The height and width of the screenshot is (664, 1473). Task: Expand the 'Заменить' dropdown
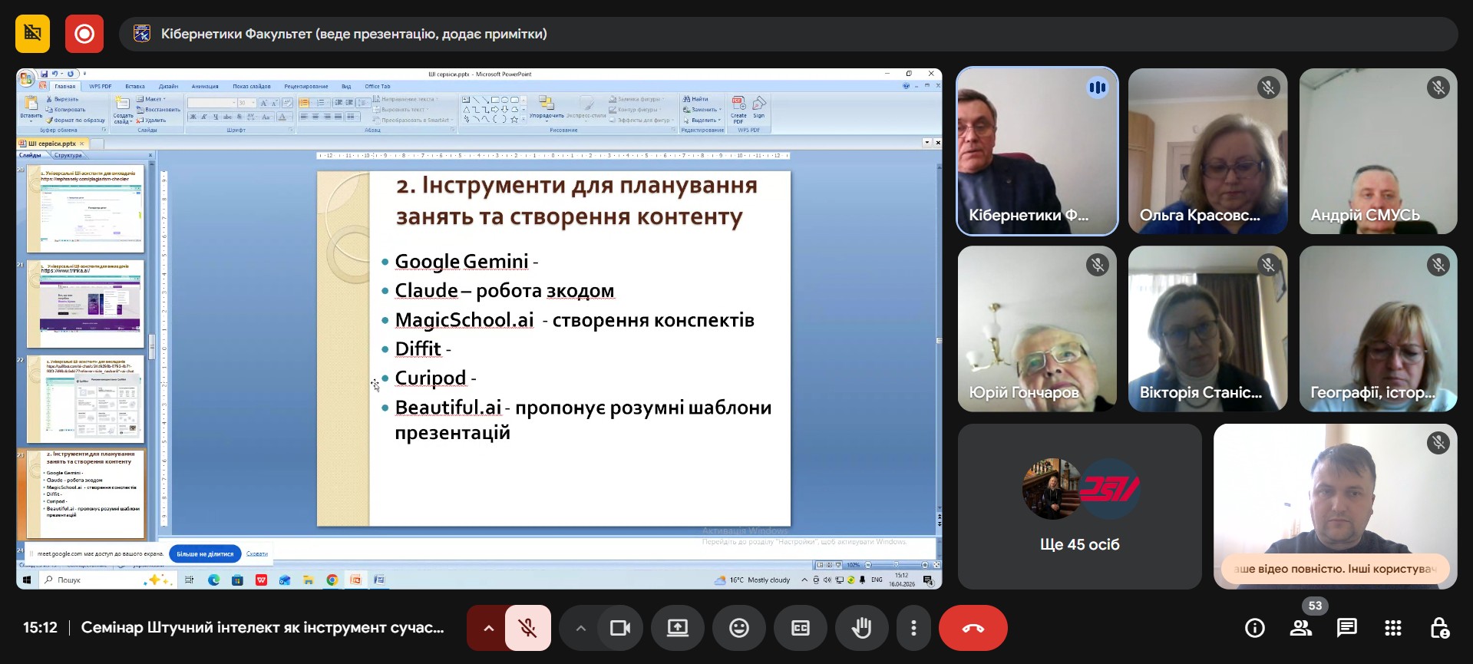(702, 110)
